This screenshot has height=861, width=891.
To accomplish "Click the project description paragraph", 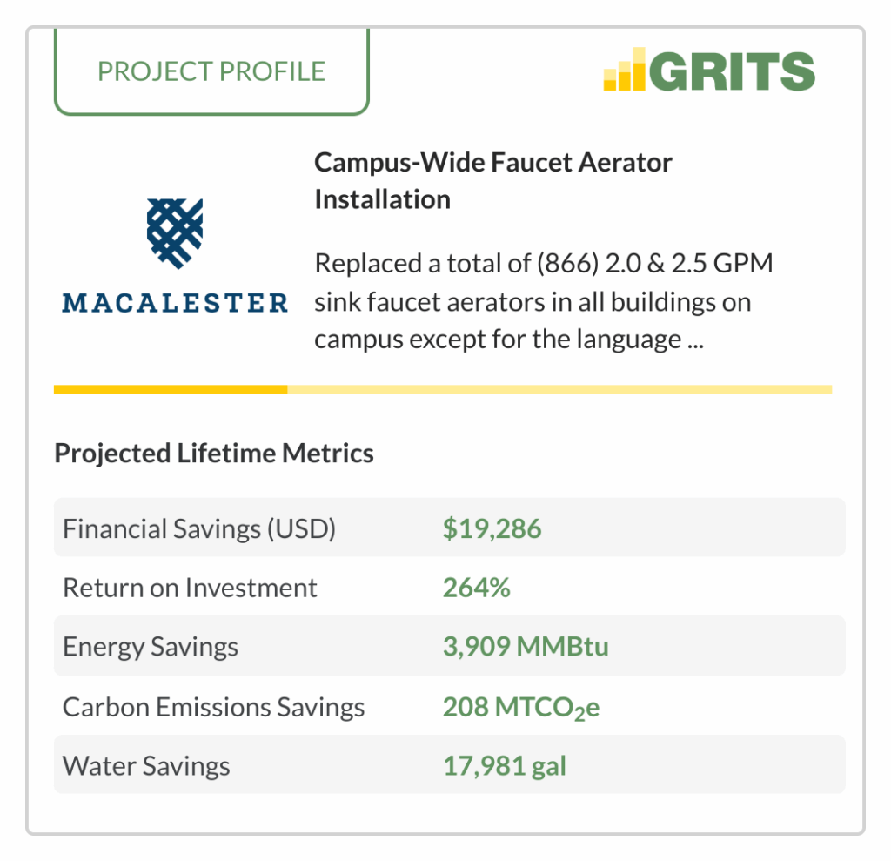I will click(x=543, y=301).
